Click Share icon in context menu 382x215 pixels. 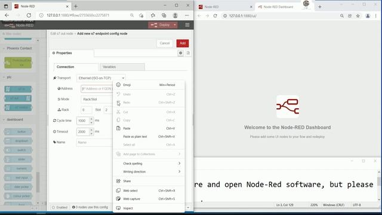(118, 181)
